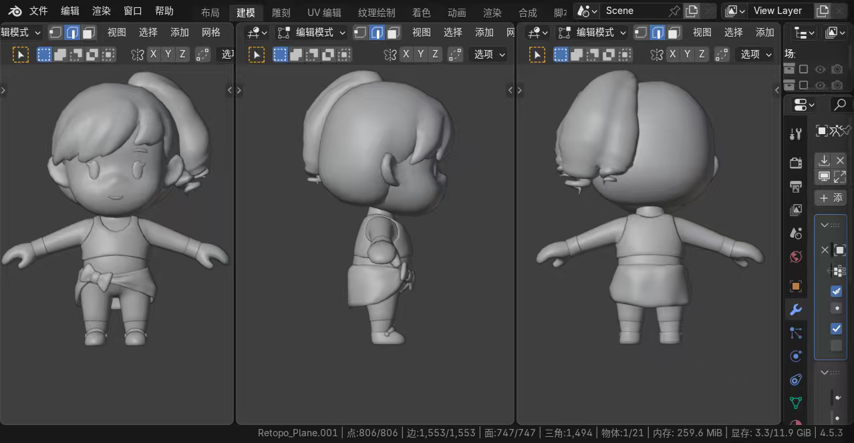Click the Blender logo icon in the menu bar
Screen dimensions: 854x443
[15, 11]
